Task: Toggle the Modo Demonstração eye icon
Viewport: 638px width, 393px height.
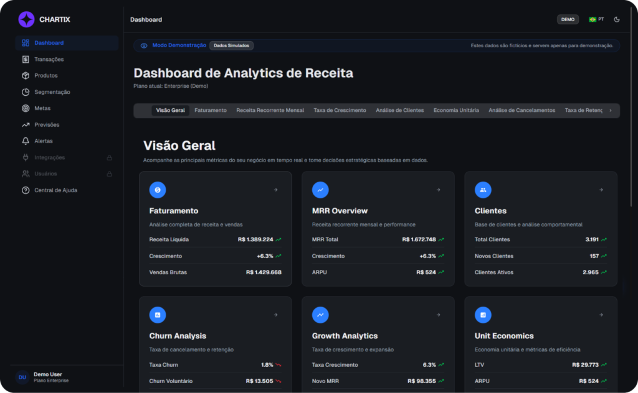Action: coord(144,45)
